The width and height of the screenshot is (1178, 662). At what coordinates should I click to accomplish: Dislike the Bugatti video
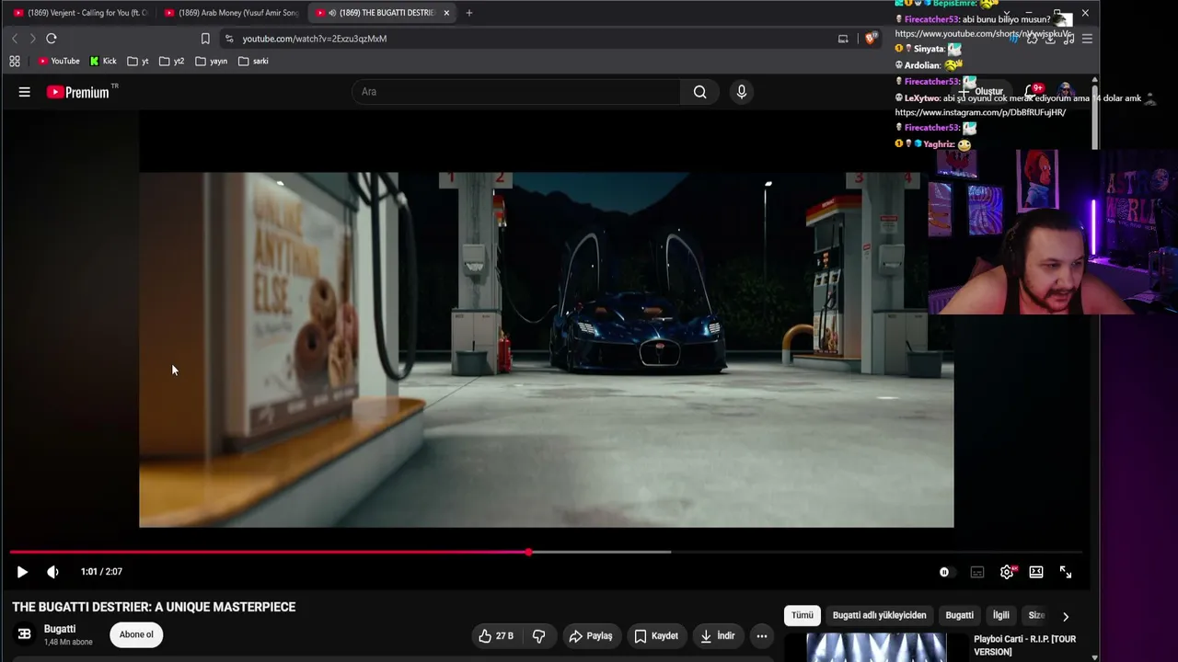click(x=539, y=635)
